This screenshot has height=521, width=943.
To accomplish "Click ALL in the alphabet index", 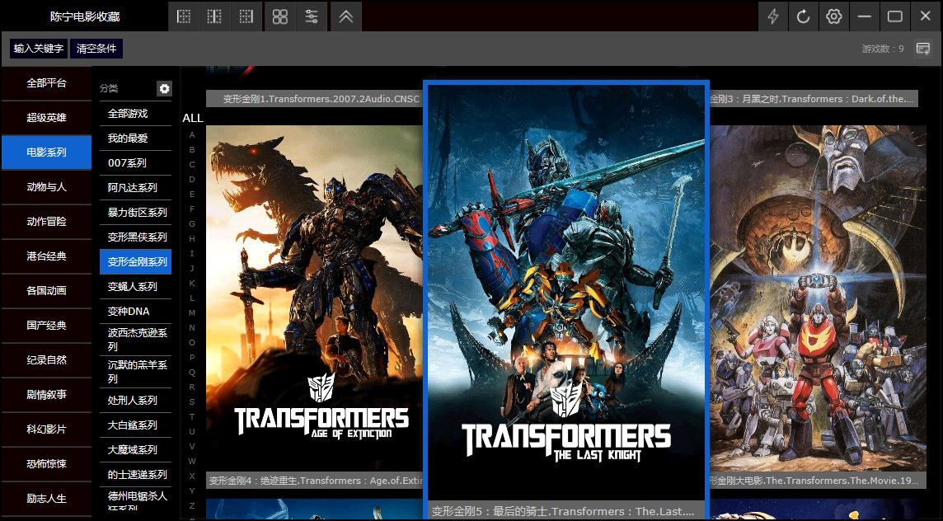I will coord(192,118).
